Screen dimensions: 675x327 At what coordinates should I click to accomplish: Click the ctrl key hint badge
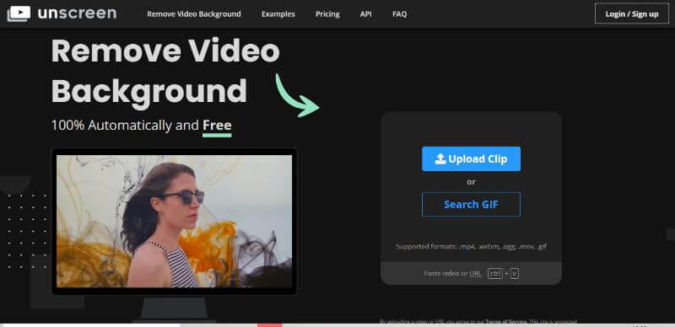pyautogui.click(x=495, y=274)
